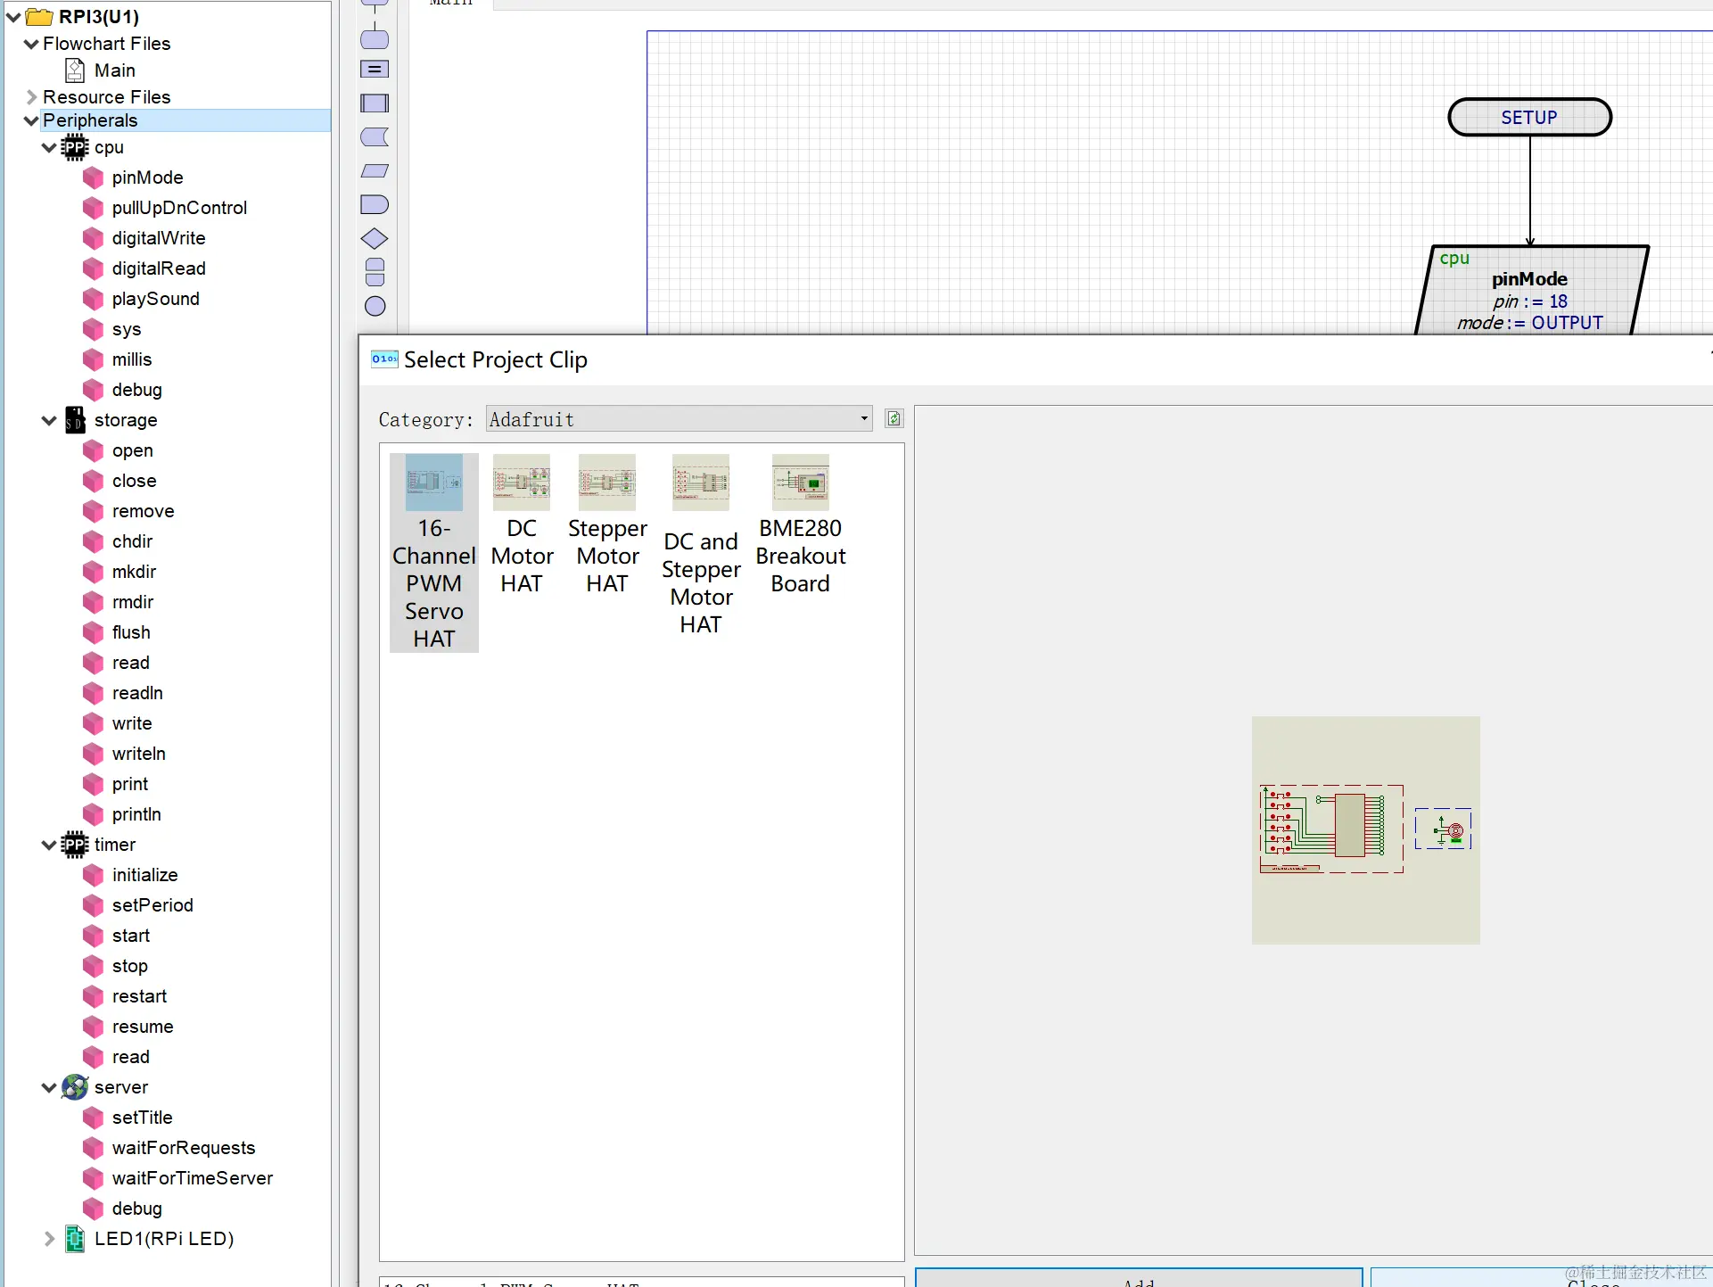Viewport: 1713px width, 1287px height.
Task: Select the circle connector tool
Action: [x=375, y=307]
